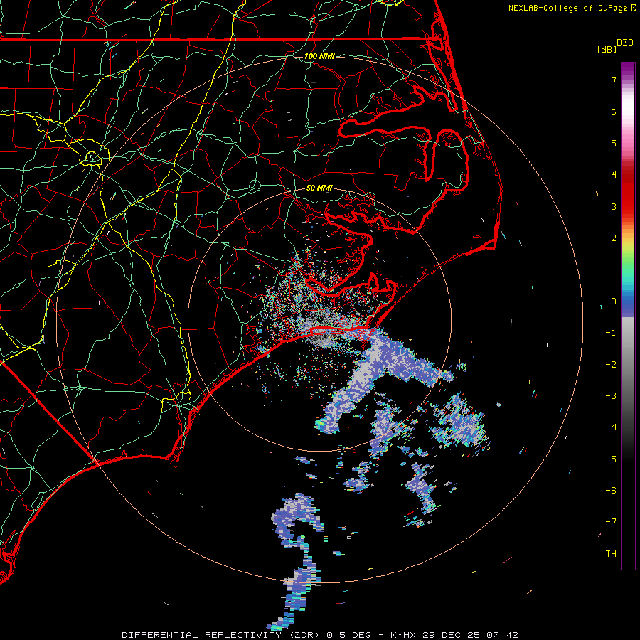Click the NEXLAB-College of DuPage label

pos(567,8)
